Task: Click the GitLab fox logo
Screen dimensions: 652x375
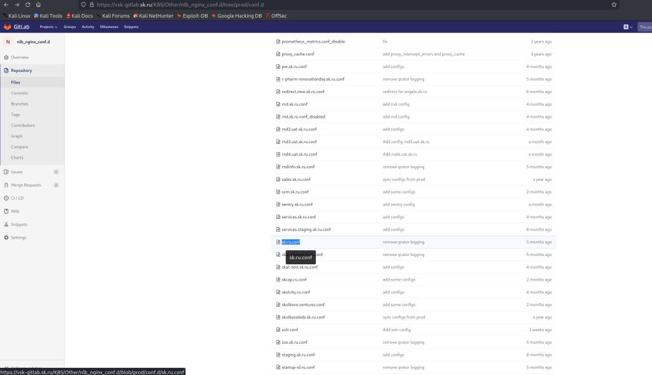Action: [x=8, y=27]
